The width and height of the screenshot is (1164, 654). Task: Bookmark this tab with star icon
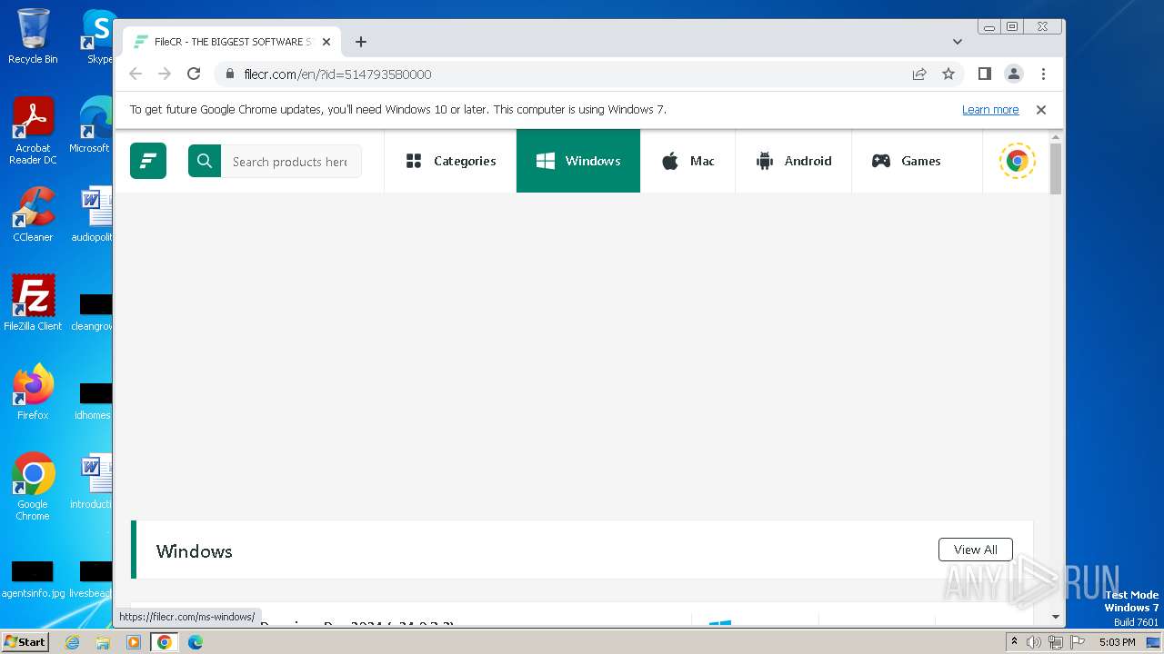[x=948, y=74]
